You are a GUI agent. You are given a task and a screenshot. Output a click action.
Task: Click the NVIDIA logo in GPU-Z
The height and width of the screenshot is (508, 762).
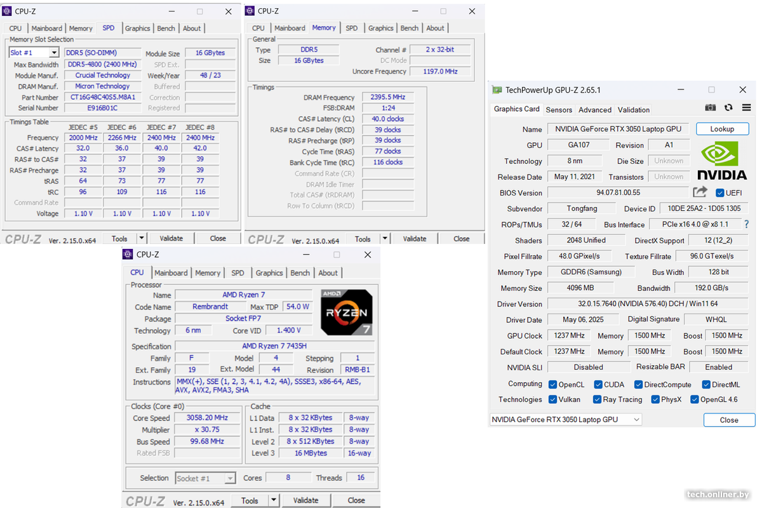722,161
